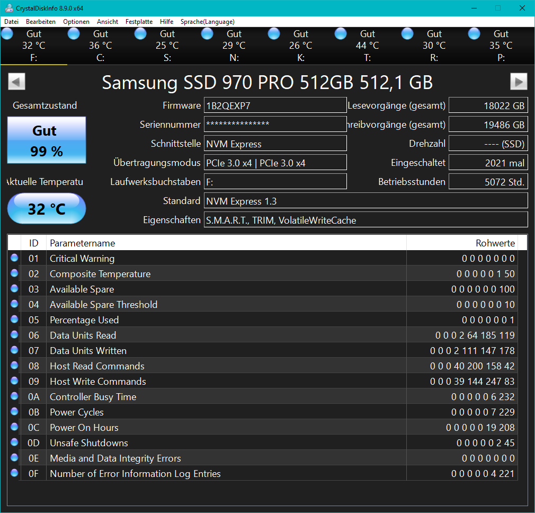Click raw value 0 0 0 2 64 185 119

pyautogui.click(x=475, y=335)
